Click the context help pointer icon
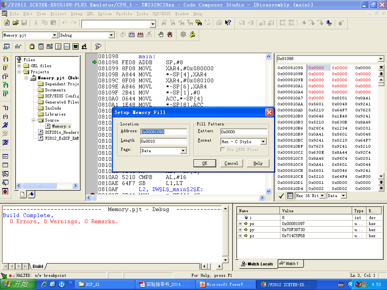Viewport: 387px width, 290px height. [x=228, y=23]
